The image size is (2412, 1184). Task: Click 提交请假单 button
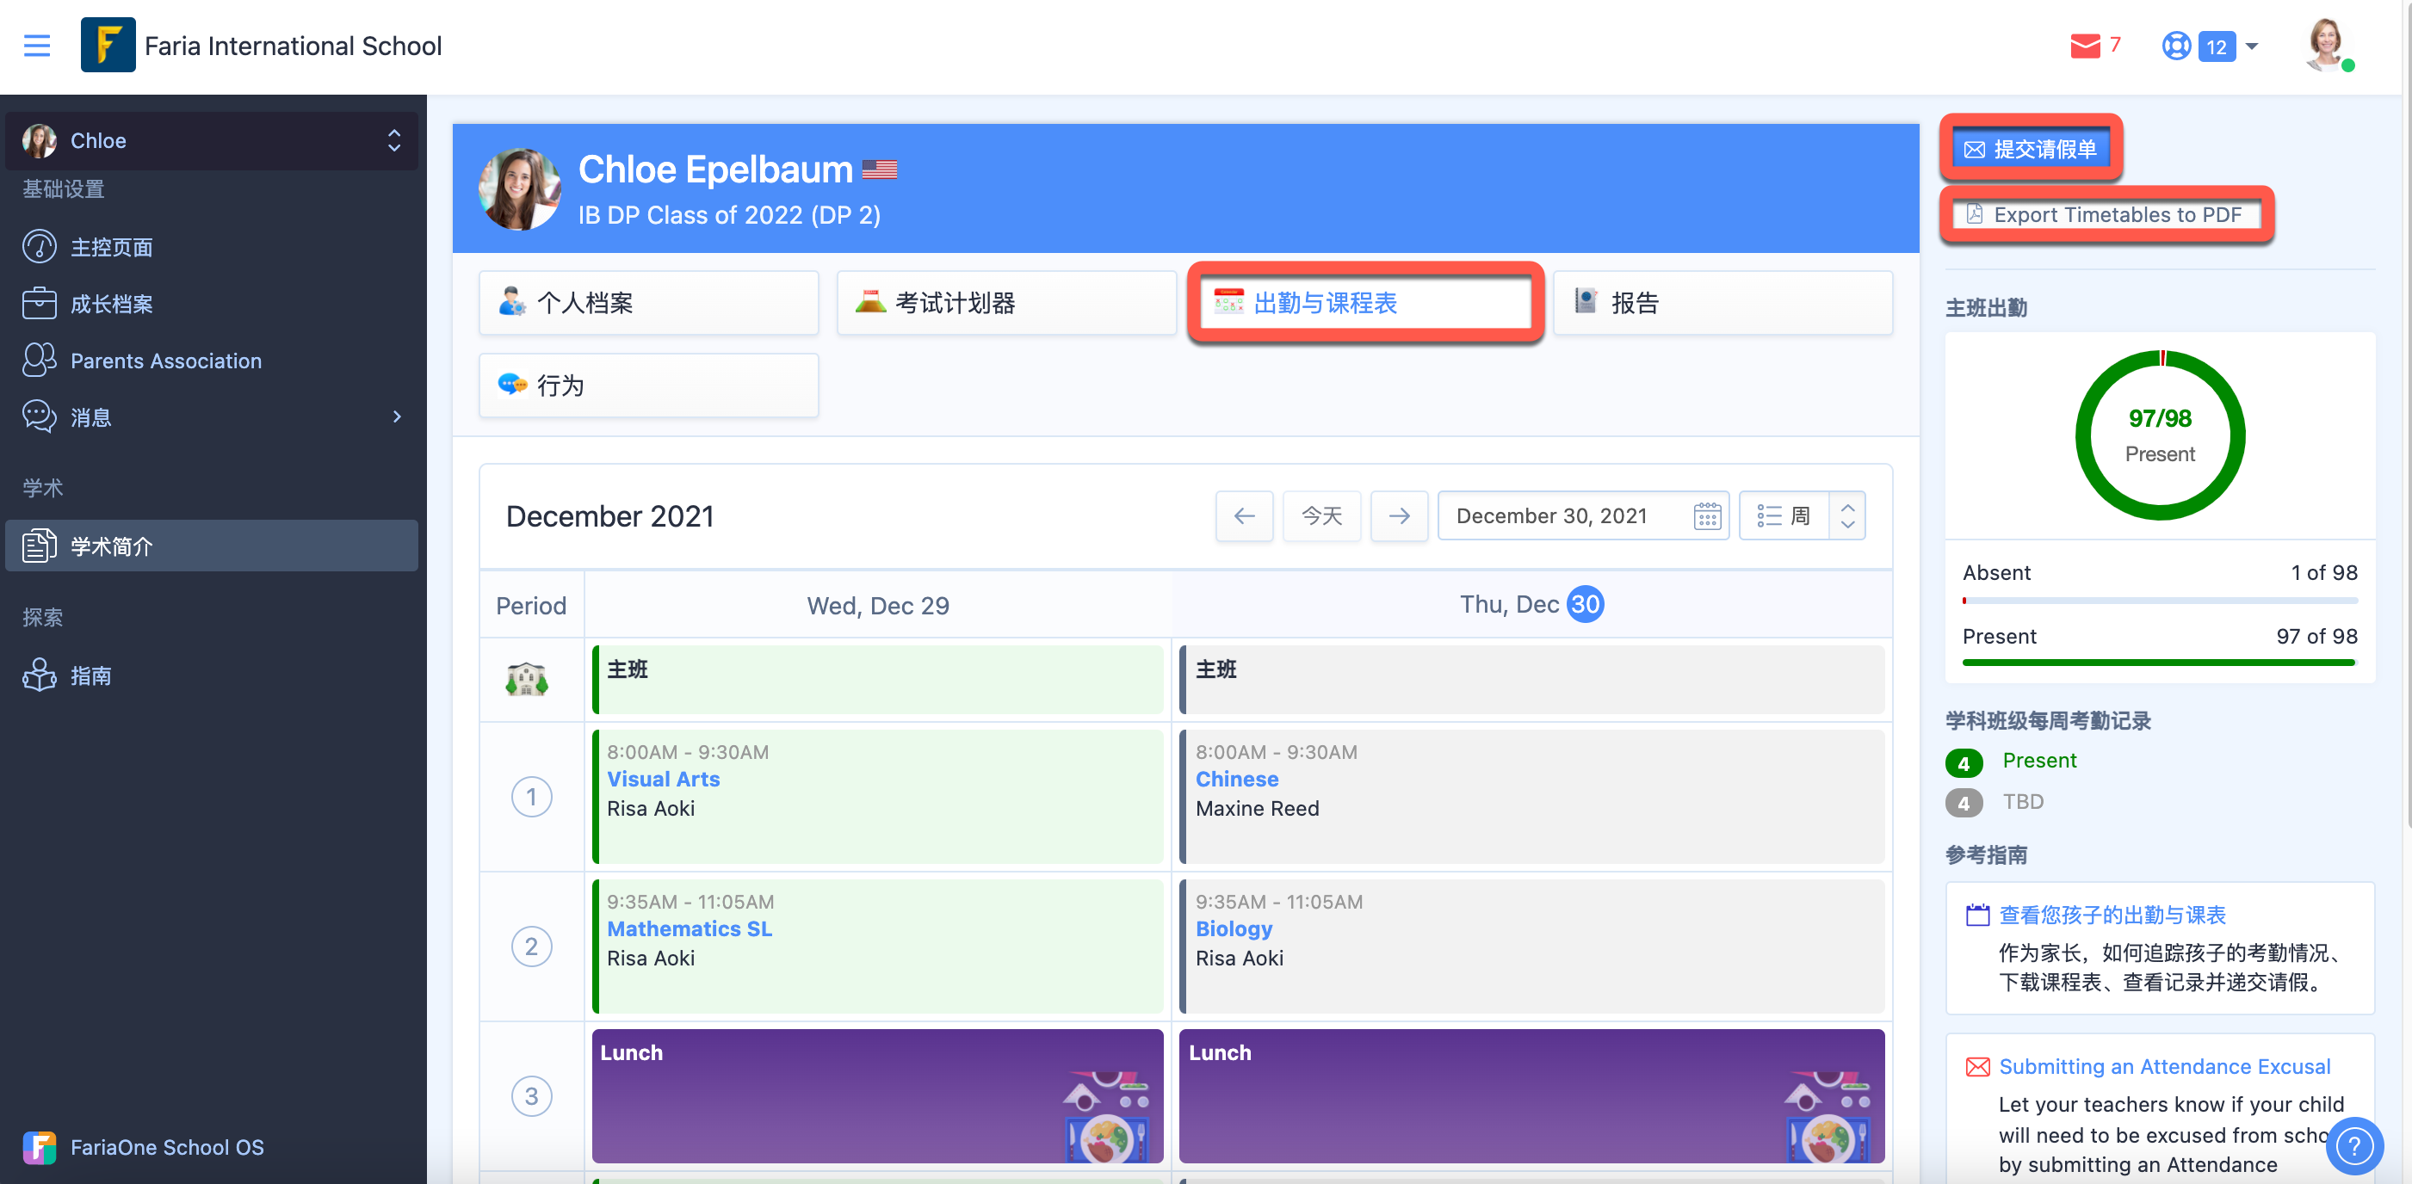2030,149
